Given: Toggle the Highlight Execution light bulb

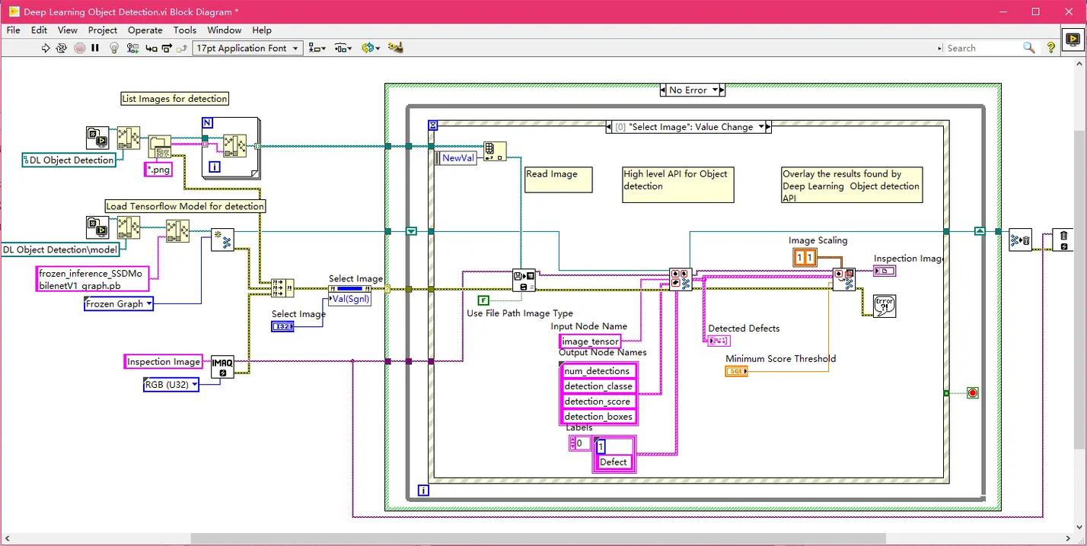Looking at the screenshot, I should 114,48.
